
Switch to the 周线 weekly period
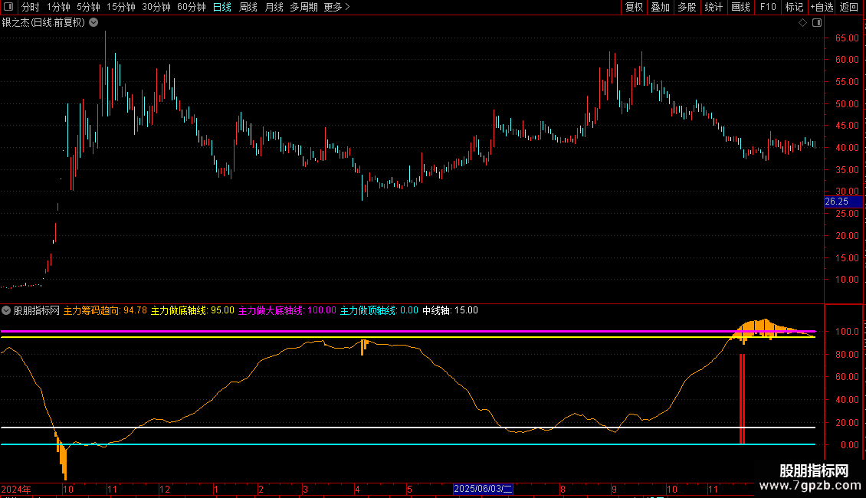point(248,7)
